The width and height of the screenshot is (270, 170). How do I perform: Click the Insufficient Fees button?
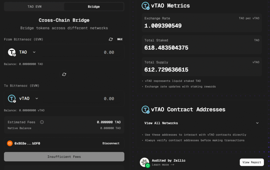(x=64, y=157)
